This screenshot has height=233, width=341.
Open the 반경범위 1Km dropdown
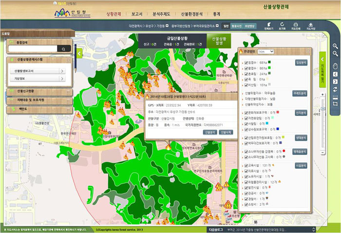click(265, 51)
